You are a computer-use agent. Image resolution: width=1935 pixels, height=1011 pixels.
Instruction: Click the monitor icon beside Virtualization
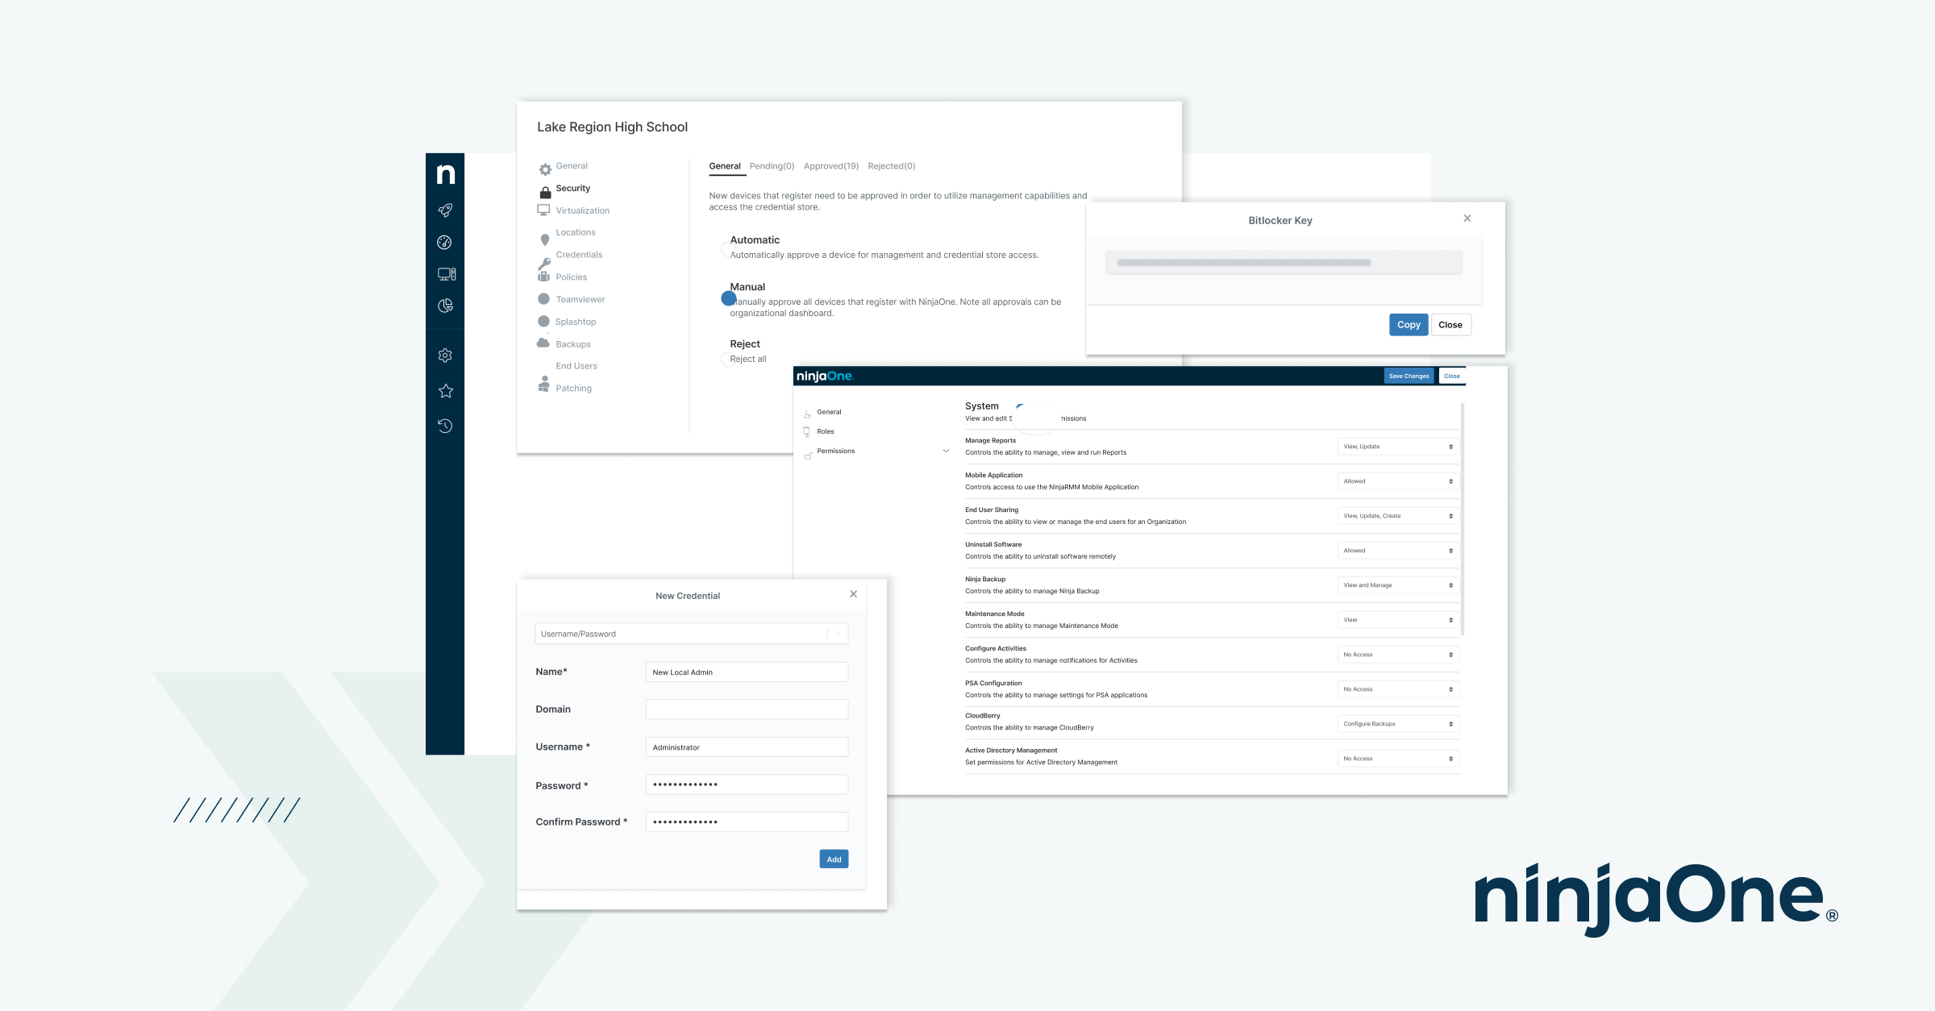(543, 210)
